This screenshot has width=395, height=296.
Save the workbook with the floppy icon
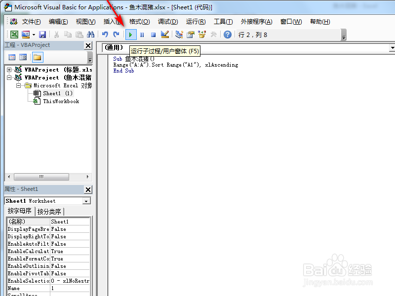click(x=42, y=35)
